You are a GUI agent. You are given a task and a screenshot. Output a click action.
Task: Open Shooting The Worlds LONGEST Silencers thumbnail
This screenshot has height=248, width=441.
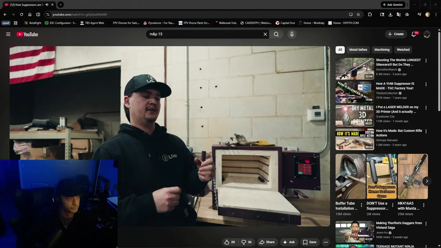click(x=355, y=69)
